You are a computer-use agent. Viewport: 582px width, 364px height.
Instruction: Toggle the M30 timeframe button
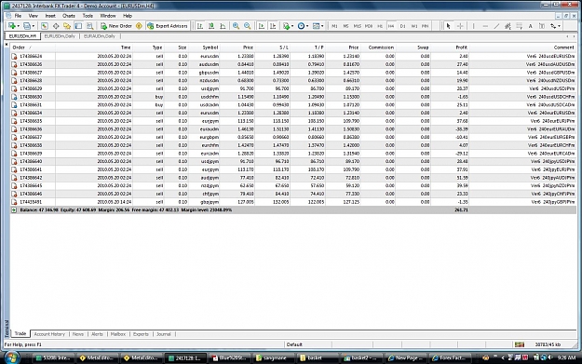click(369, 26)
